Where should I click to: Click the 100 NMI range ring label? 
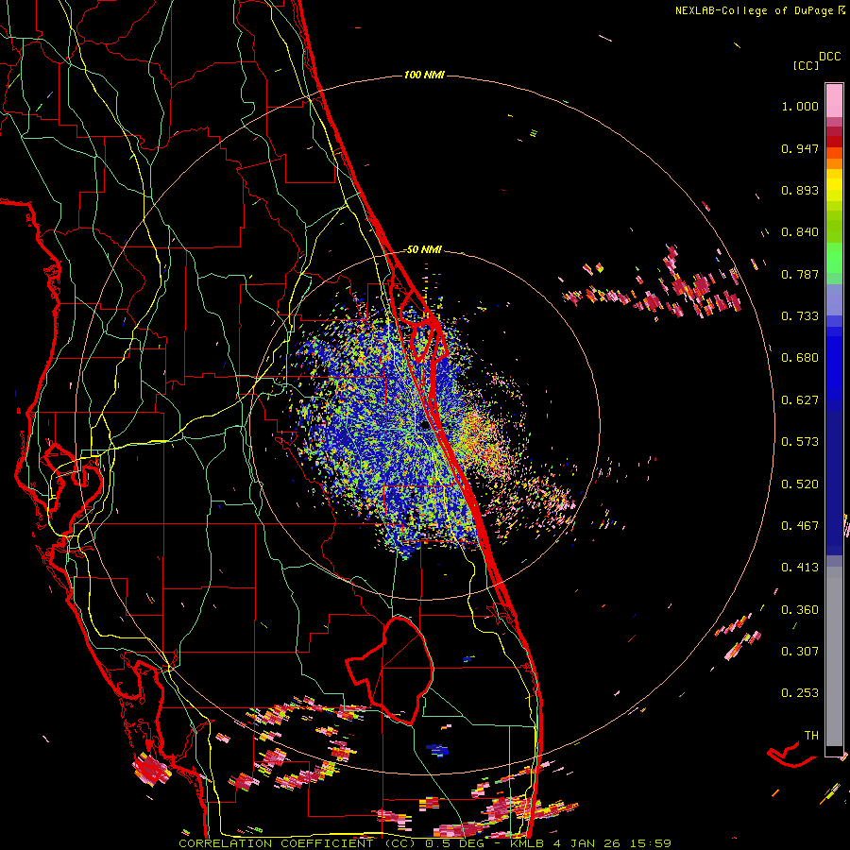point(424,75)
